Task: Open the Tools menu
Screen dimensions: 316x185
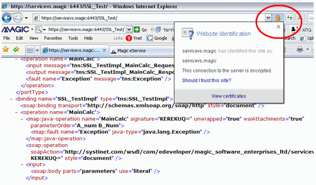Action: point(73,38)
